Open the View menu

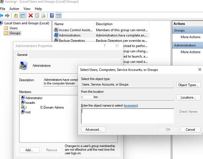click(27, 9)
